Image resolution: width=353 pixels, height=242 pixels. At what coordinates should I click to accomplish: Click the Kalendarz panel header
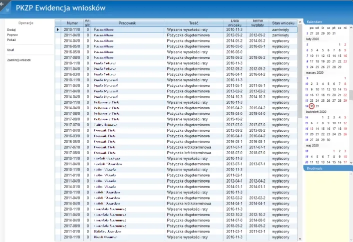(327, 22)
